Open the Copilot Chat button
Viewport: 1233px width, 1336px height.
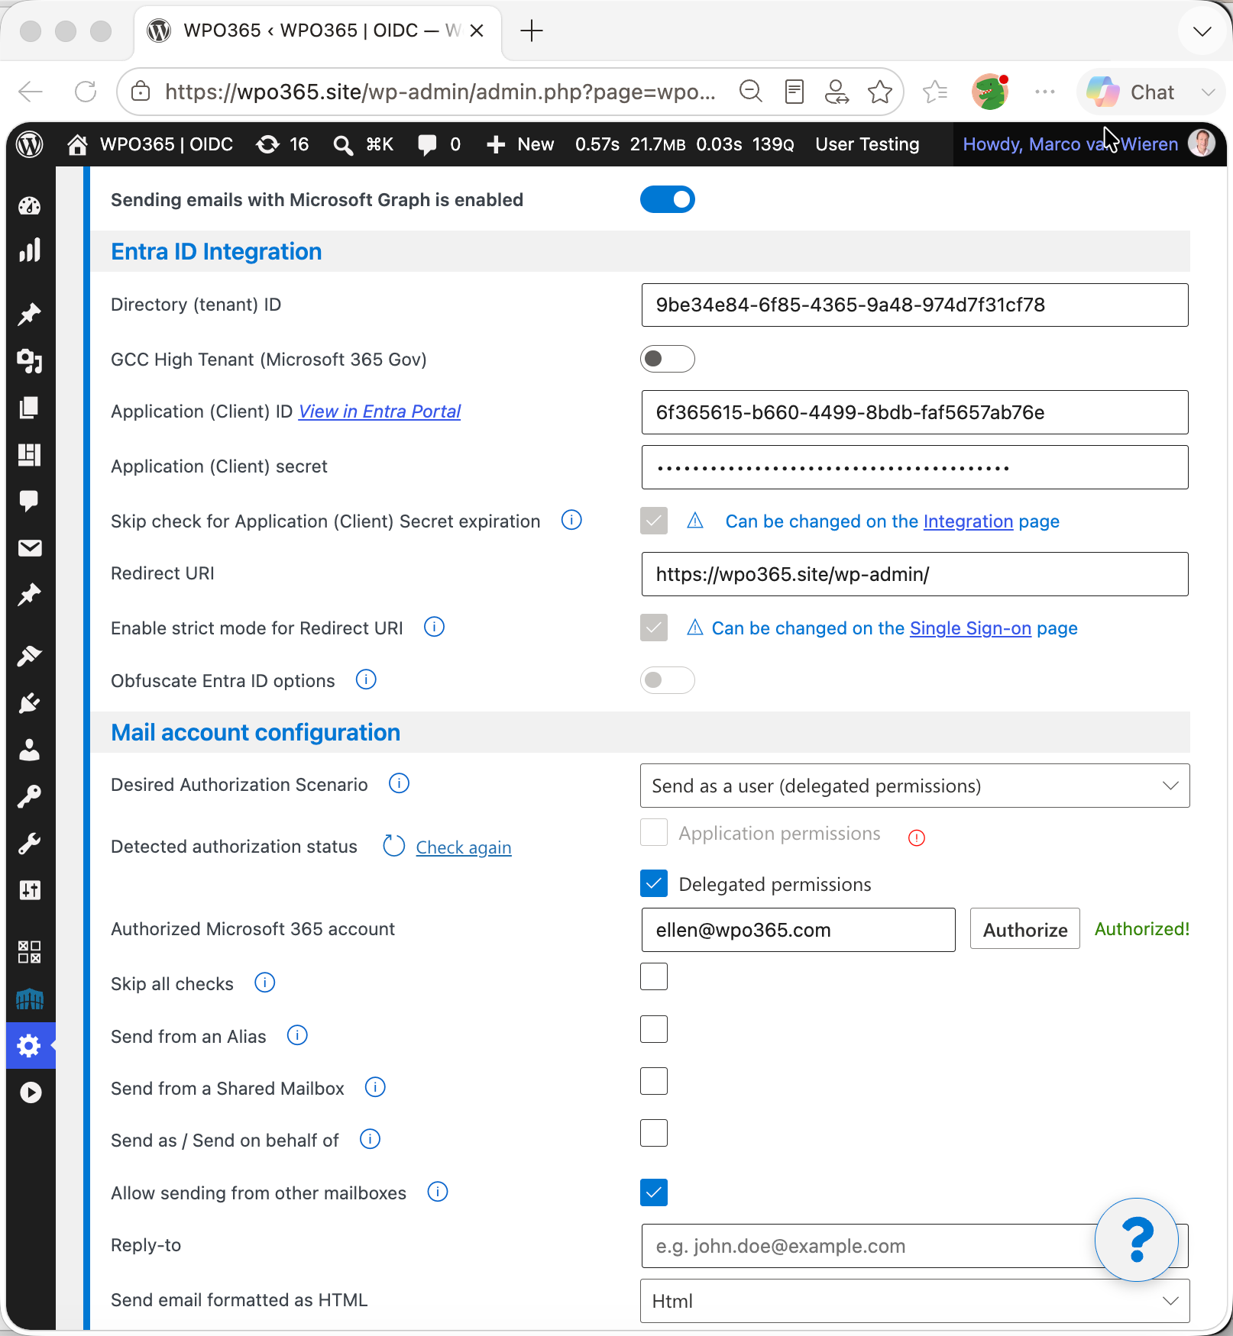coord(1131,92)
